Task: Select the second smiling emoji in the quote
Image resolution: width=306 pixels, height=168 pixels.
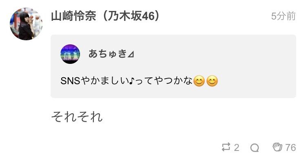Action: pos(212,81)
